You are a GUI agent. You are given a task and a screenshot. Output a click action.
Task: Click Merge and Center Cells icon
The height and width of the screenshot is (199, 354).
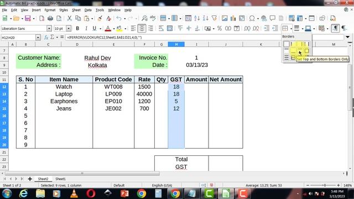[x=170, y=28]
